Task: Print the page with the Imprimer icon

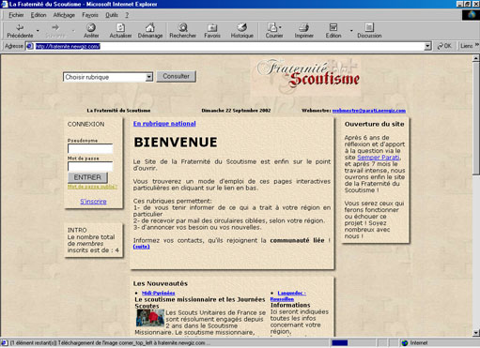Action: coord(303,31)
